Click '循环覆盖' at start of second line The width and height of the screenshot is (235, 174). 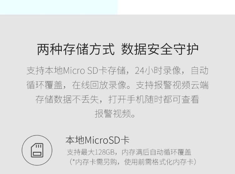pyautogui.click(x=44, y=85)
